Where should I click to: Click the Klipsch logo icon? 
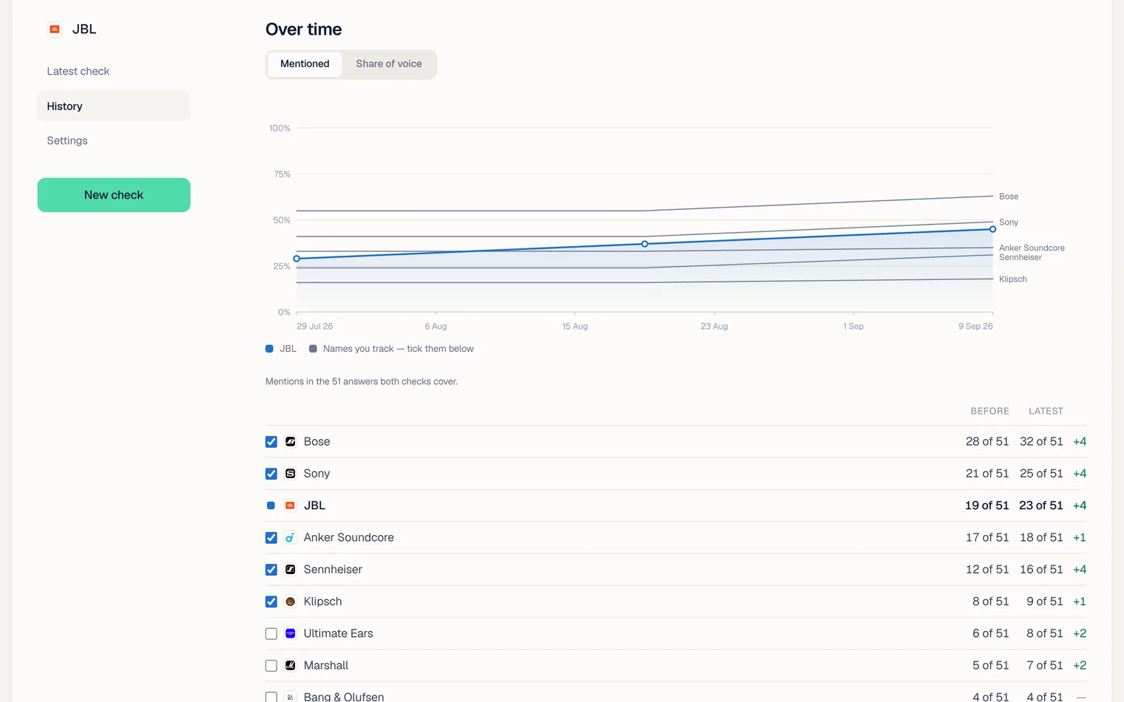(291, 602)
